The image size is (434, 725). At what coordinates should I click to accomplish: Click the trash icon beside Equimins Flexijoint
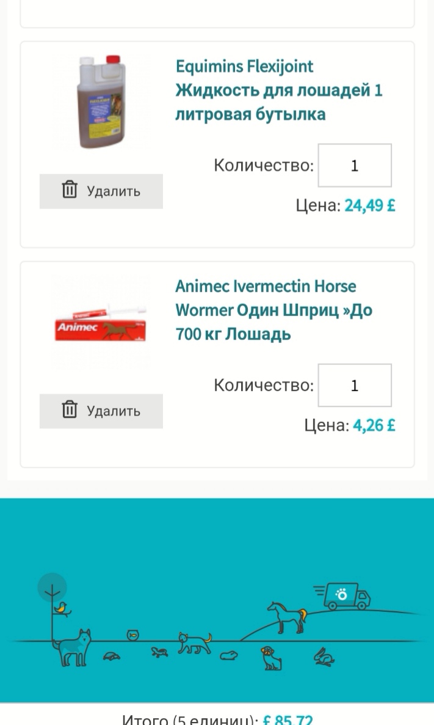(70, 190)
